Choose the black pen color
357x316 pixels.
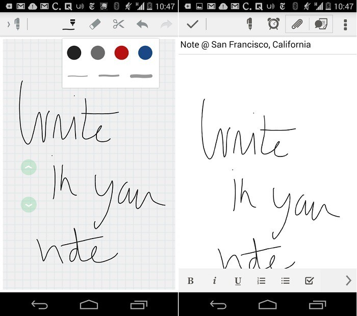click(x=74, y=53)
